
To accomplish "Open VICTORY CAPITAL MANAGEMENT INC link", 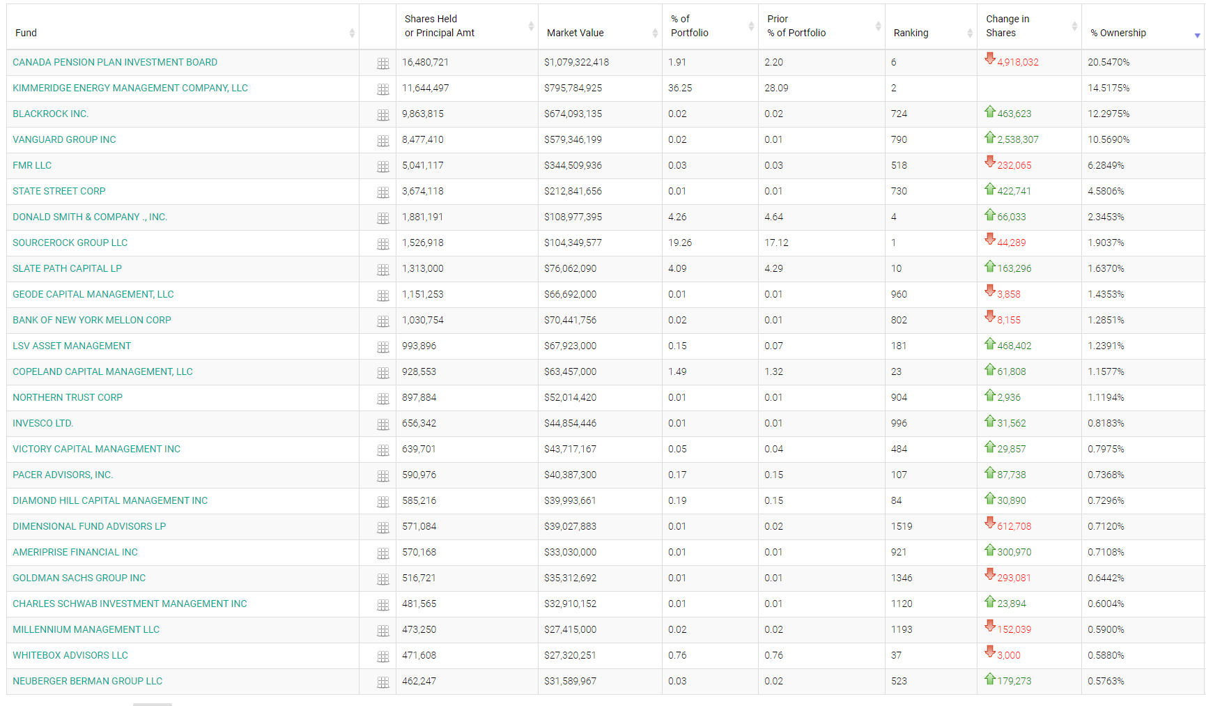I will [96, 449].
